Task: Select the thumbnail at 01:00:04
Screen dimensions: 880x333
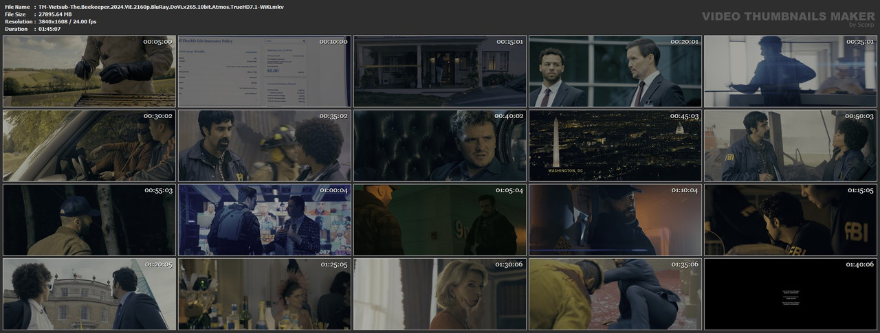Action: click(264, 220)
